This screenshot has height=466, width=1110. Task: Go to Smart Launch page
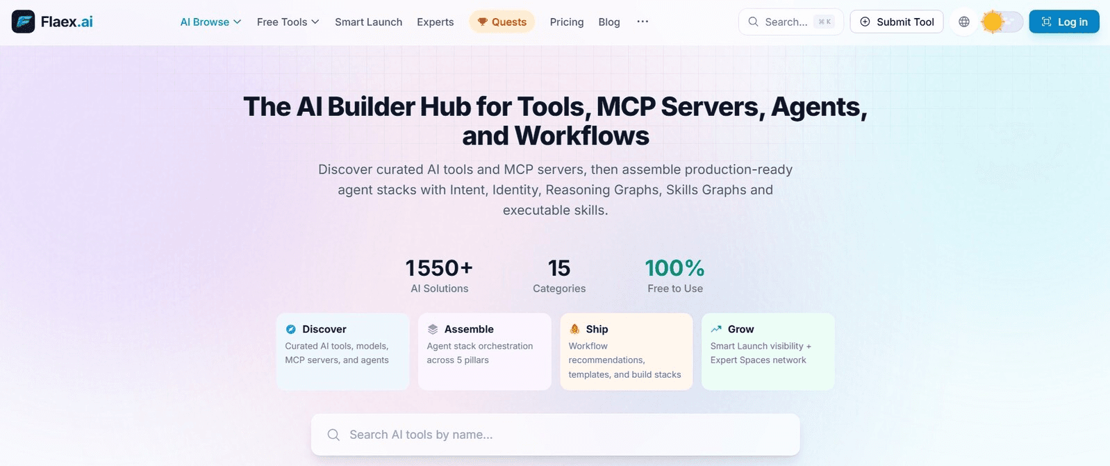pyautogui.click(x=368, y=22)
